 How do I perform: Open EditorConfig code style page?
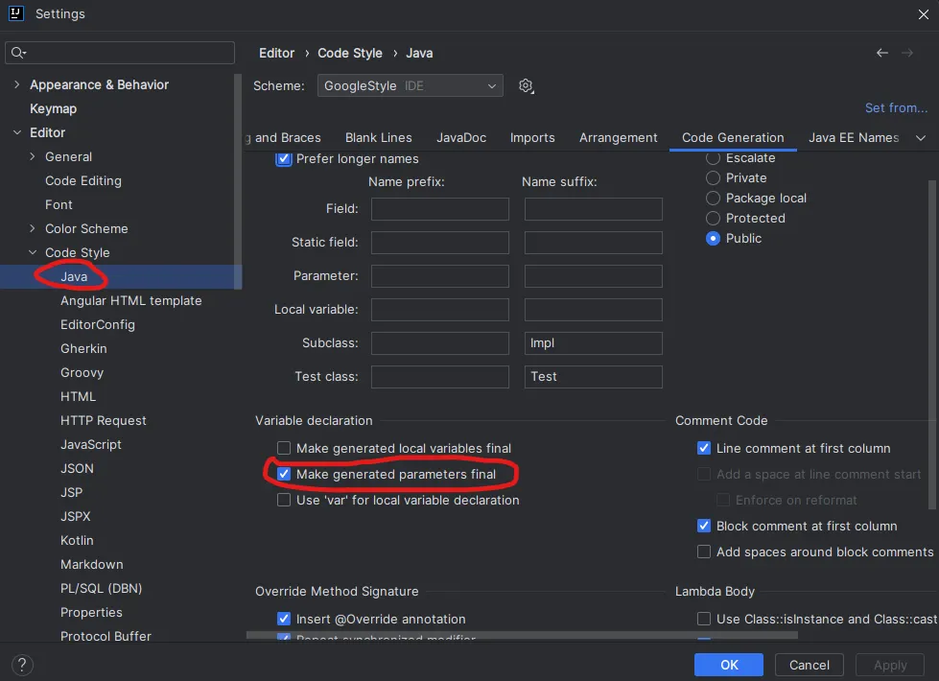coord(98,324)
